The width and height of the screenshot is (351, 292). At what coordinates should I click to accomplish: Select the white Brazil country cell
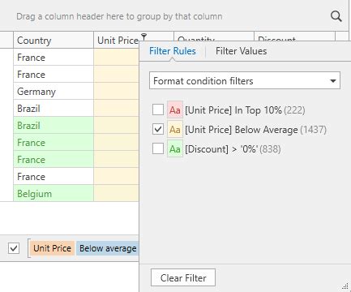54,109
